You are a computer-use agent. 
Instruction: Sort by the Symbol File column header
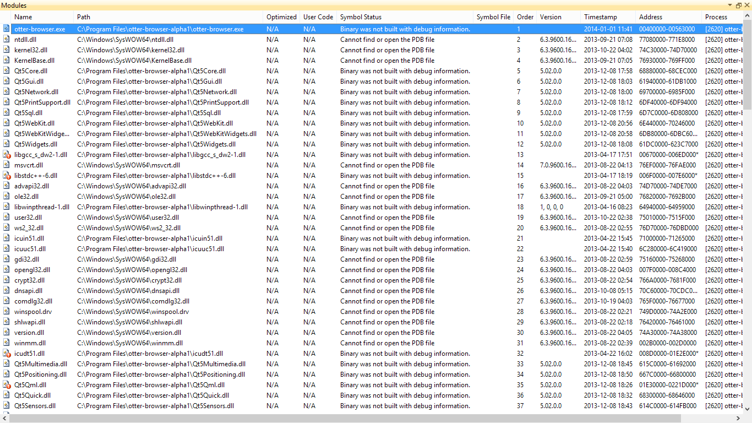[493, 17]
